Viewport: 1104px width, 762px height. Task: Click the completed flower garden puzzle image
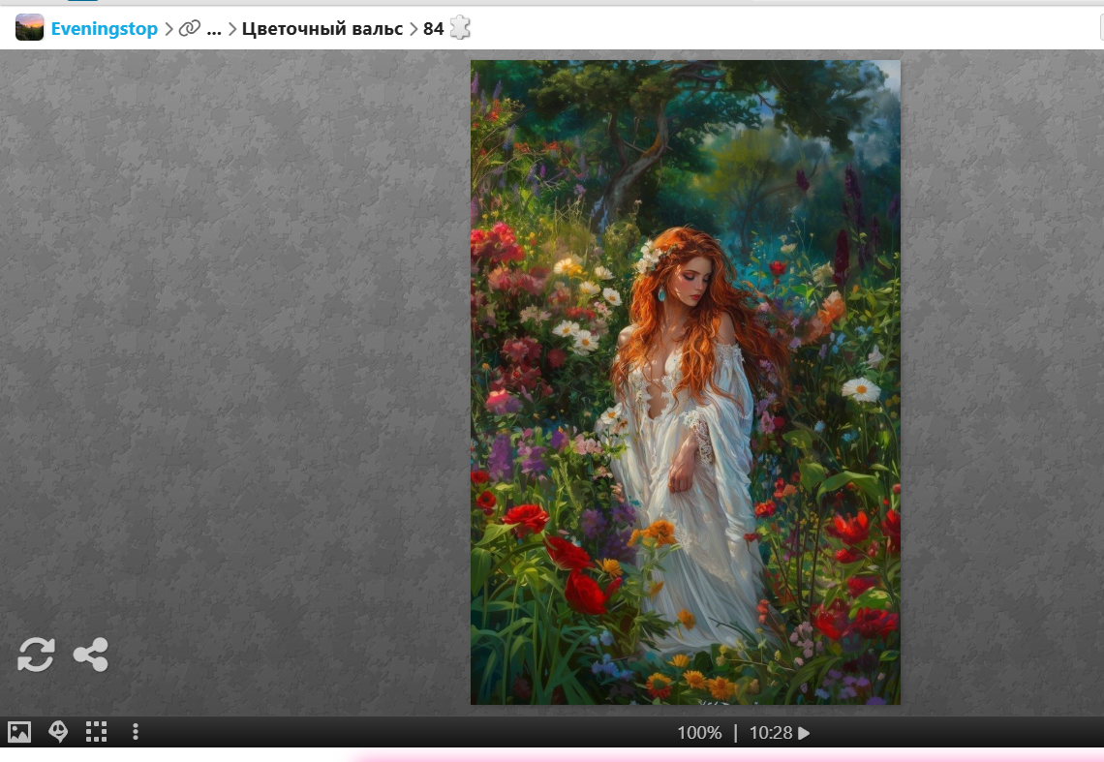685,382
